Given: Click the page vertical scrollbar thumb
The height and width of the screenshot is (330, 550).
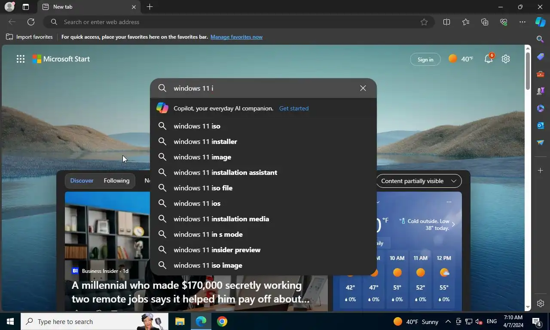Looking at the screenshot, I should pos(528,70).
